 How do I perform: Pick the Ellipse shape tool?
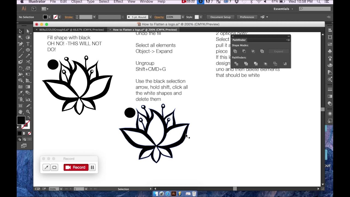[28, 50]
